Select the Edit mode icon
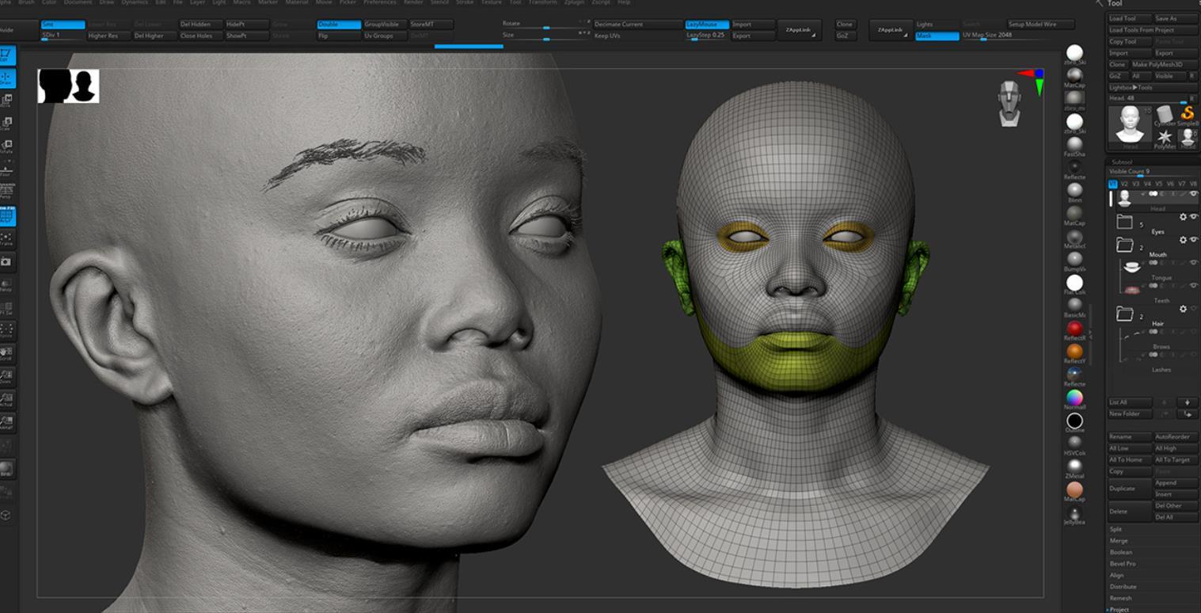The height and width of the screenshot is (613, 1201). pos(6,55)
